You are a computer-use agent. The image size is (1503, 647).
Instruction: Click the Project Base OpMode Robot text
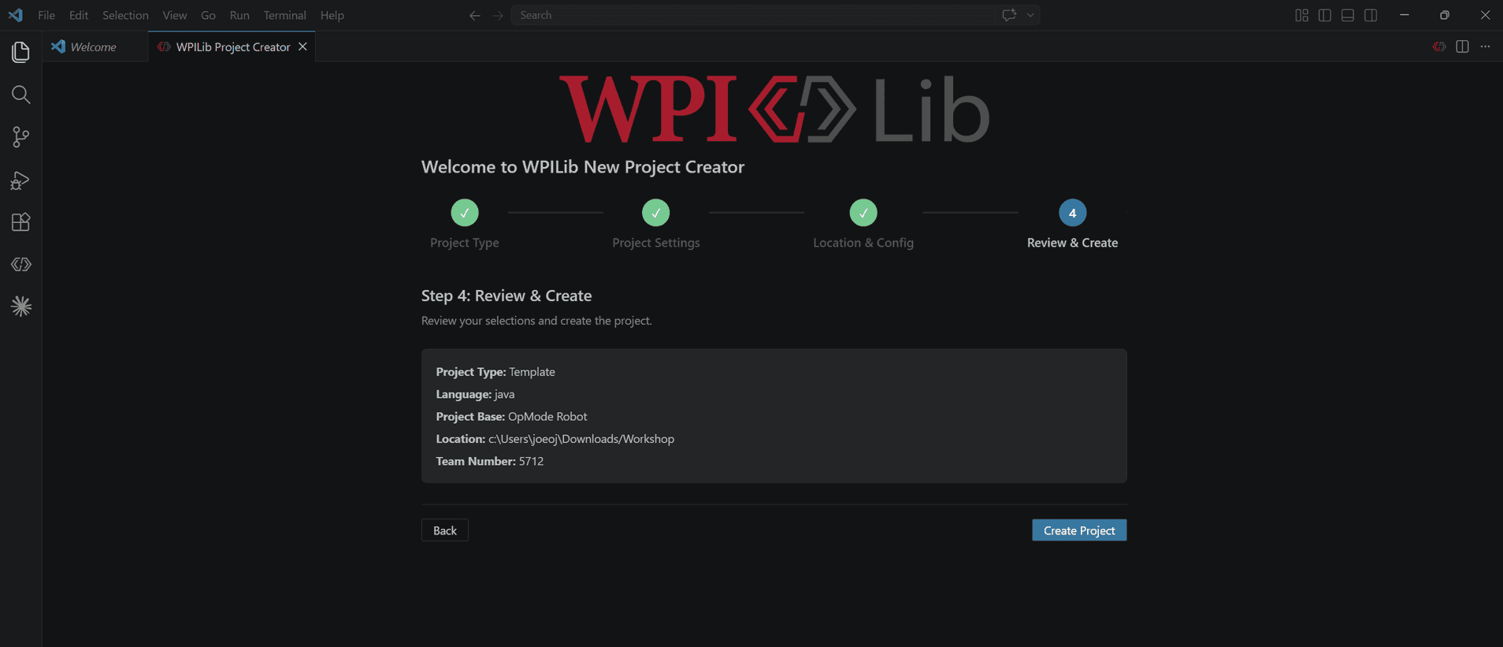point(512,417)
